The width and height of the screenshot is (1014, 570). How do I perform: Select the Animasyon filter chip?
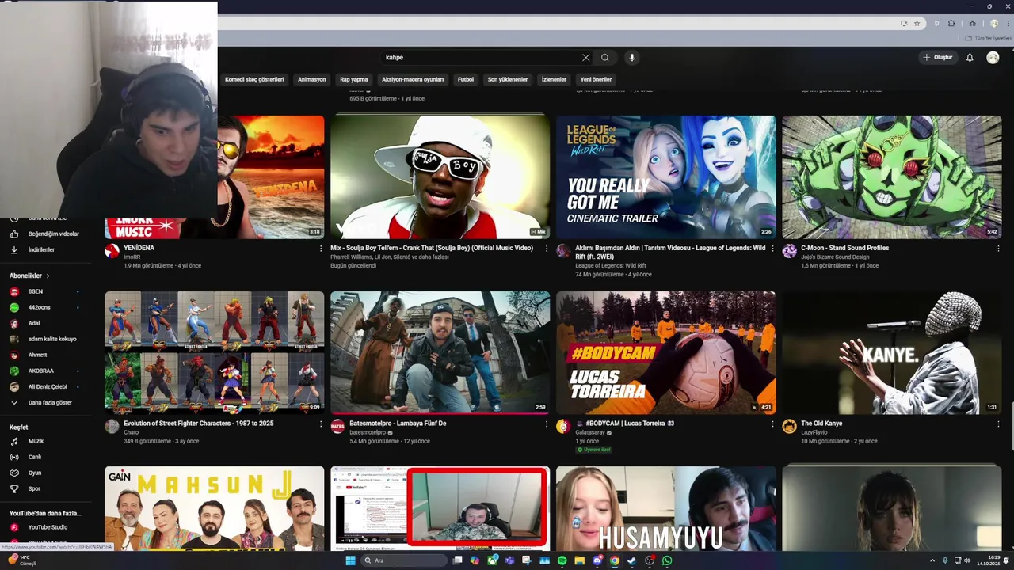[x=311, y=79]
